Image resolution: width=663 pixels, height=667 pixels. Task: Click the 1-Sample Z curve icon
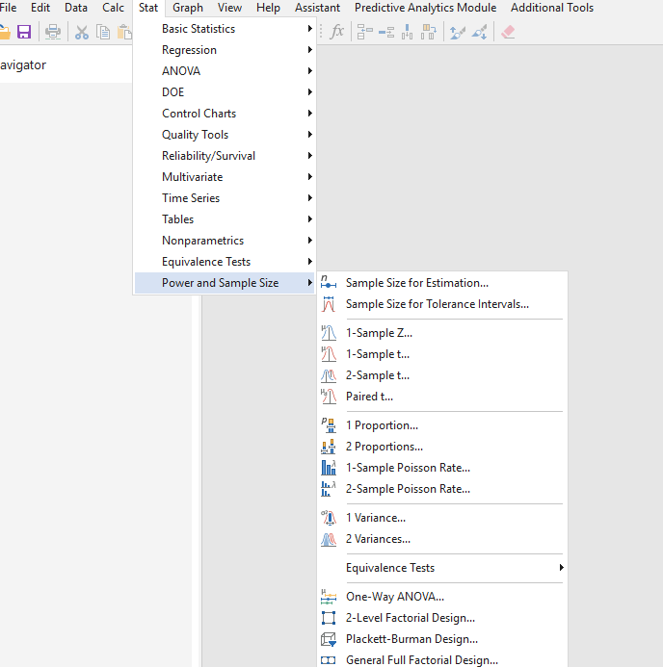(x=329, y=333)
